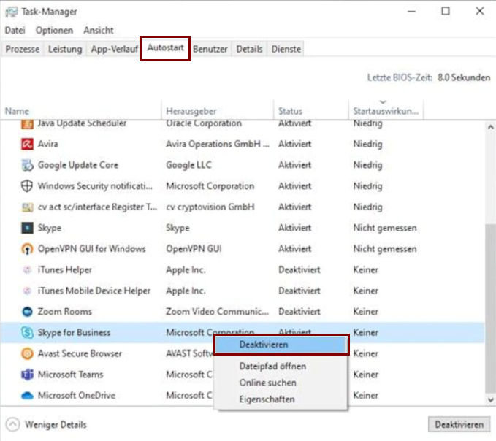Click the Microsoft OneDrive cloud icon

click(27, 396)
